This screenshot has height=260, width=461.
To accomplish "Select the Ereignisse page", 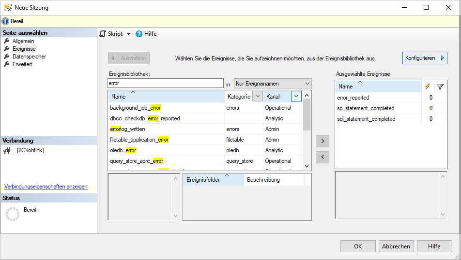I will (x=24, y=49).
